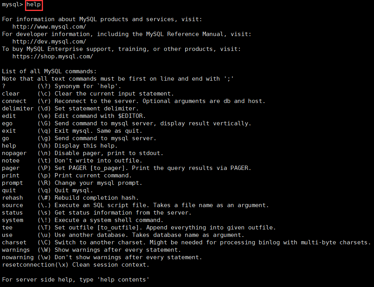
Task: Open the http://dev.mysql.com/ link
Action: pyautogui.click(x=49, y=42)
